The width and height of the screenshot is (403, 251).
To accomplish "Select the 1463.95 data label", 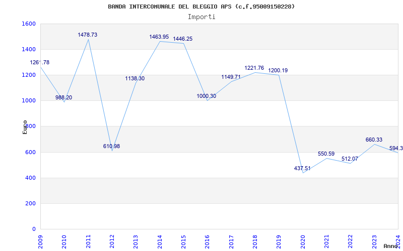I will click(159, 37).
